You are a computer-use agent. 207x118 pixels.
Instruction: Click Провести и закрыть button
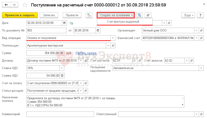(x=20, y=15)
